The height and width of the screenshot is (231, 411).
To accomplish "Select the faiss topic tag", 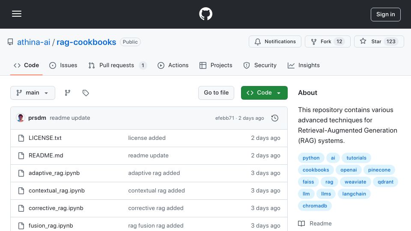I will coord(308,182).
